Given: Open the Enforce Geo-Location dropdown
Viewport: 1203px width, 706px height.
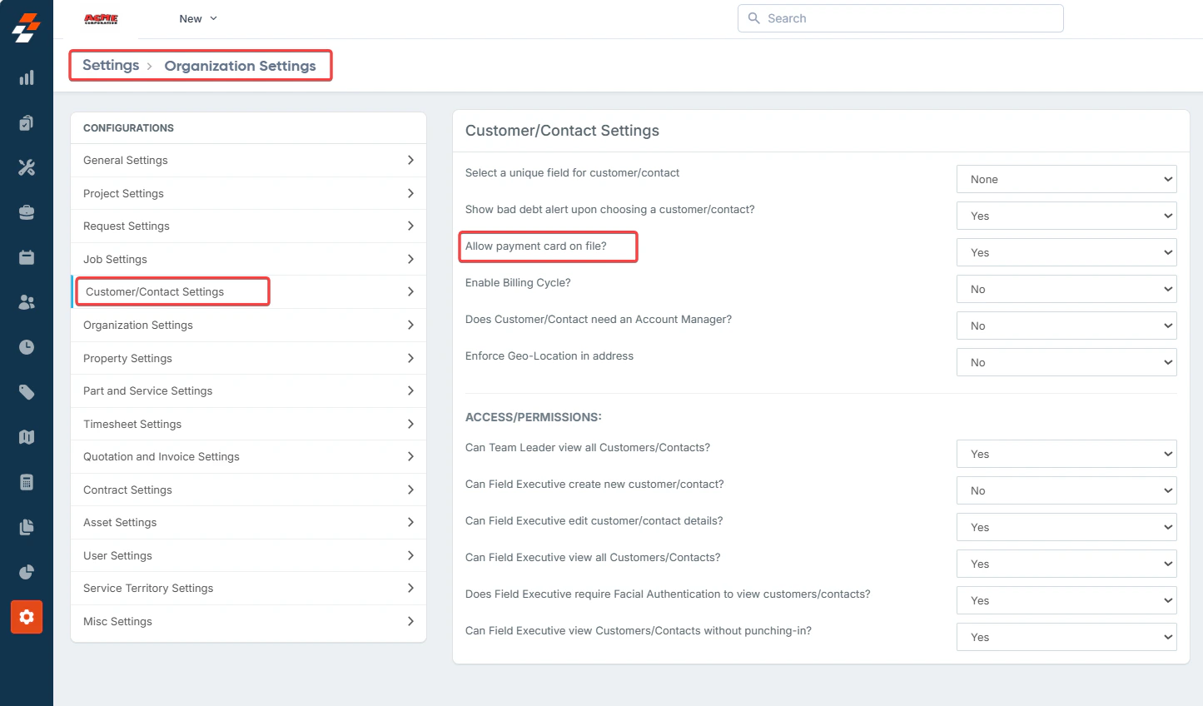Looking at the screenshot, I should [1066, 362].
